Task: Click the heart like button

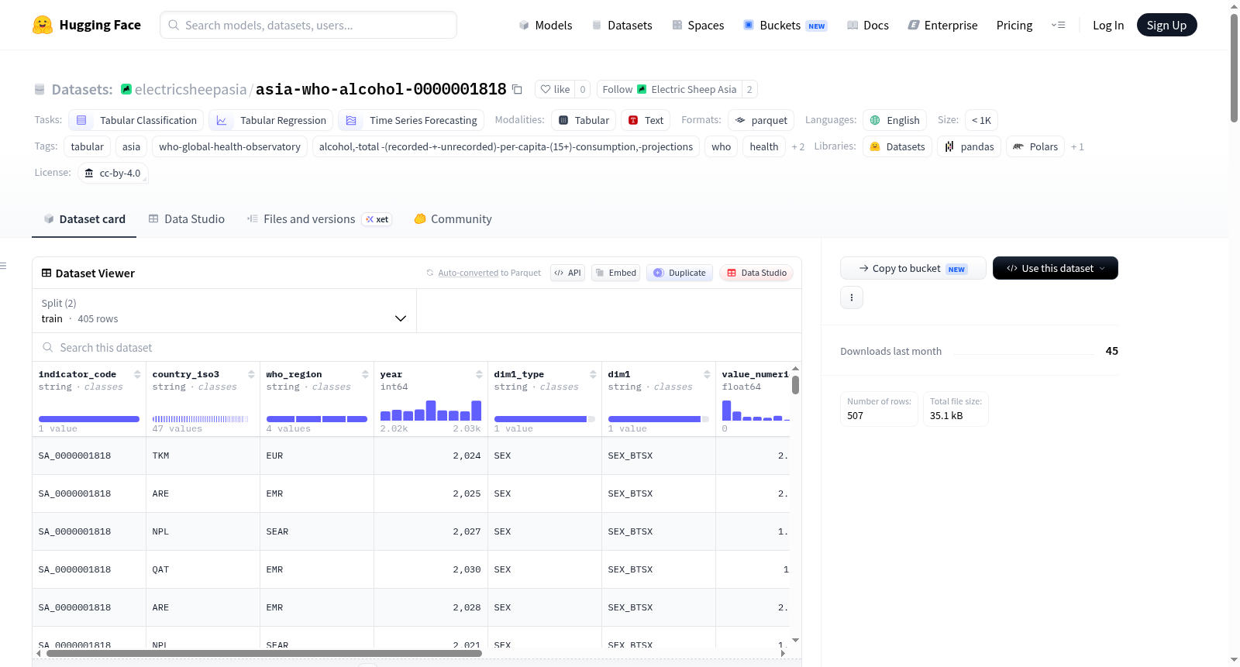Action: [x=555, y=89]
